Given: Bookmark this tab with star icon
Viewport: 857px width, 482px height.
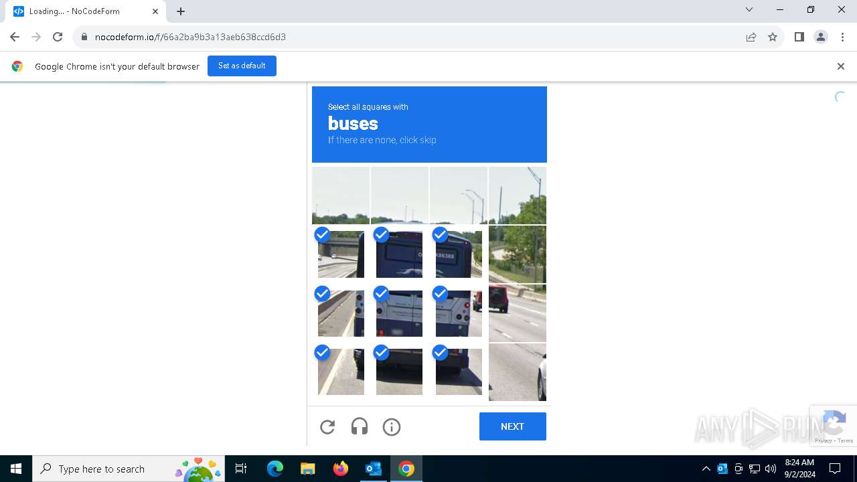Looking at the screenshot, I should point(773,37).
